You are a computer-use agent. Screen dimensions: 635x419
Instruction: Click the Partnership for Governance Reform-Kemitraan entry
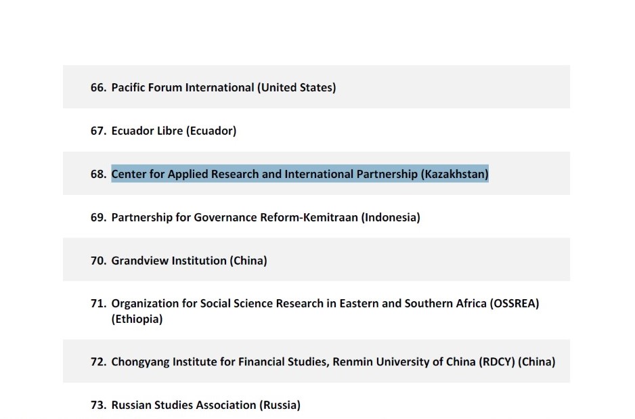click(x=265, y=217)
